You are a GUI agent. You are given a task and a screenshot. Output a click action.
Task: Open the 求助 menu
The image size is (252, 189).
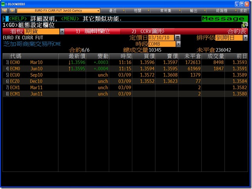tap(243, 11)
